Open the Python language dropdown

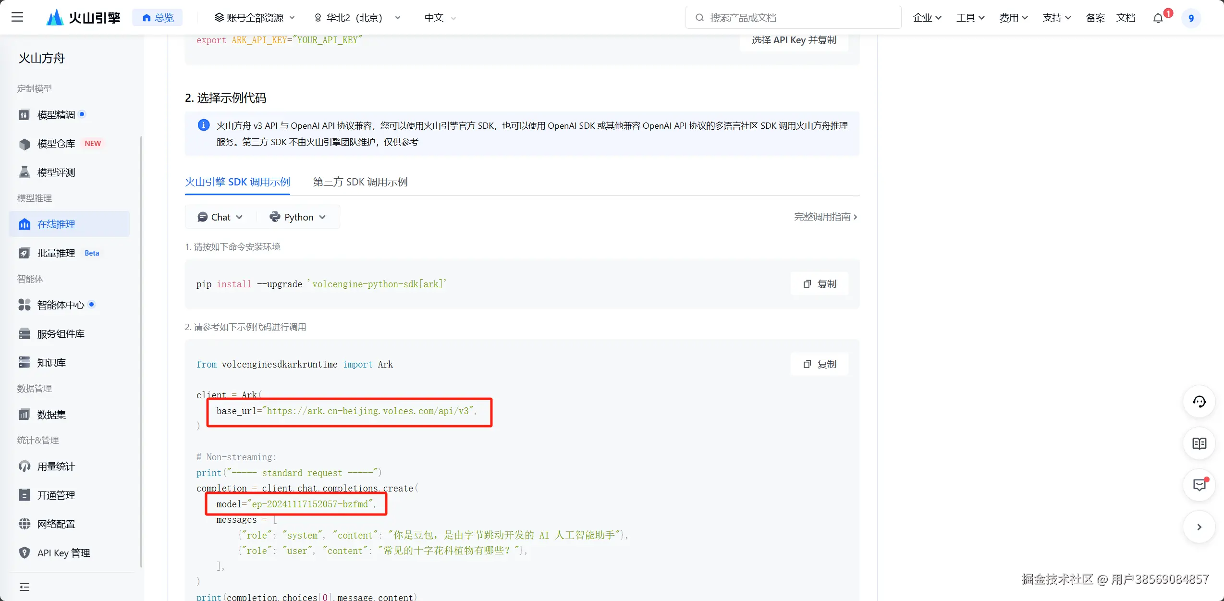point(298,217)
